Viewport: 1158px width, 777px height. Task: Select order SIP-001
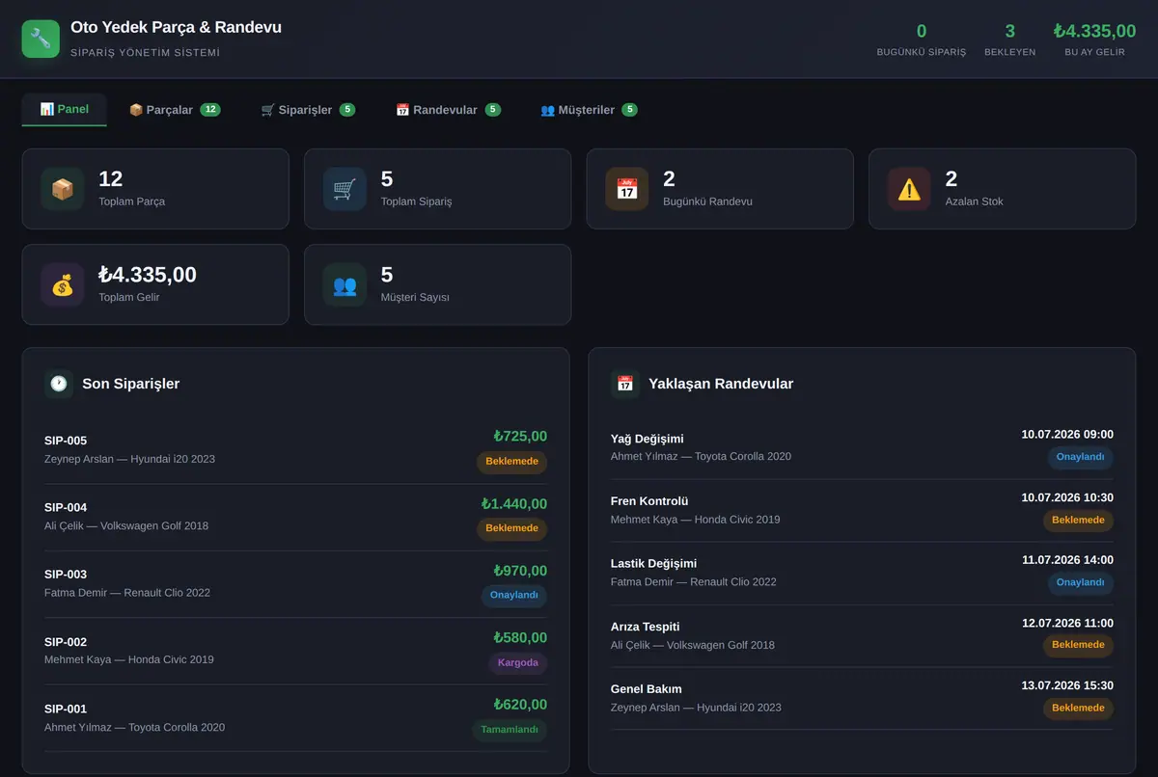[x=295, y=718]
